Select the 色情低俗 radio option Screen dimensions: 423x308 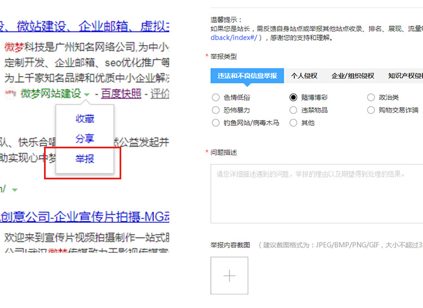click(x=215, y=97)
